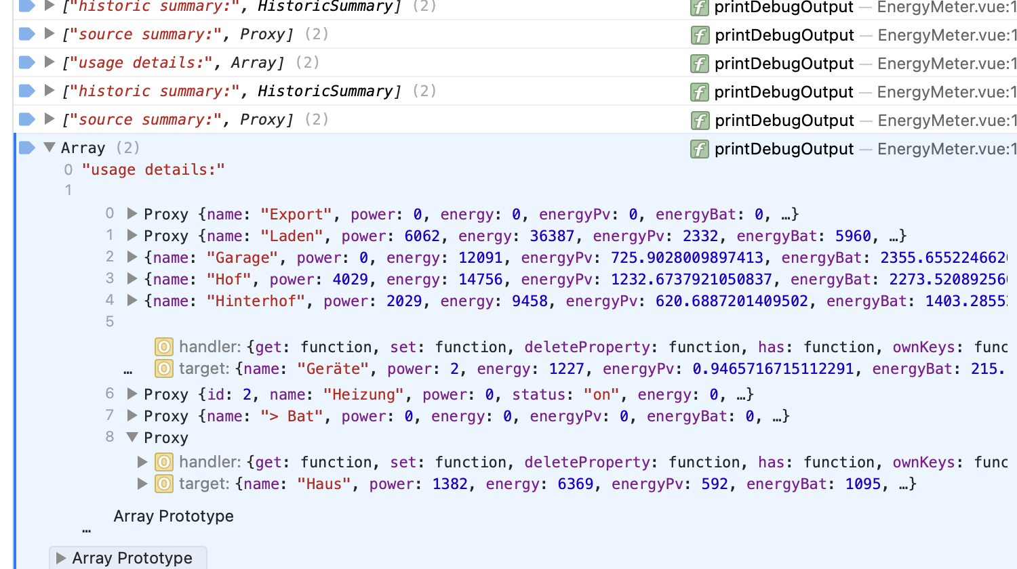This screenshot has width=1017, height=569.
Task: Click the log icon beside expanded Array (2) entry
Action: [27, 148]
